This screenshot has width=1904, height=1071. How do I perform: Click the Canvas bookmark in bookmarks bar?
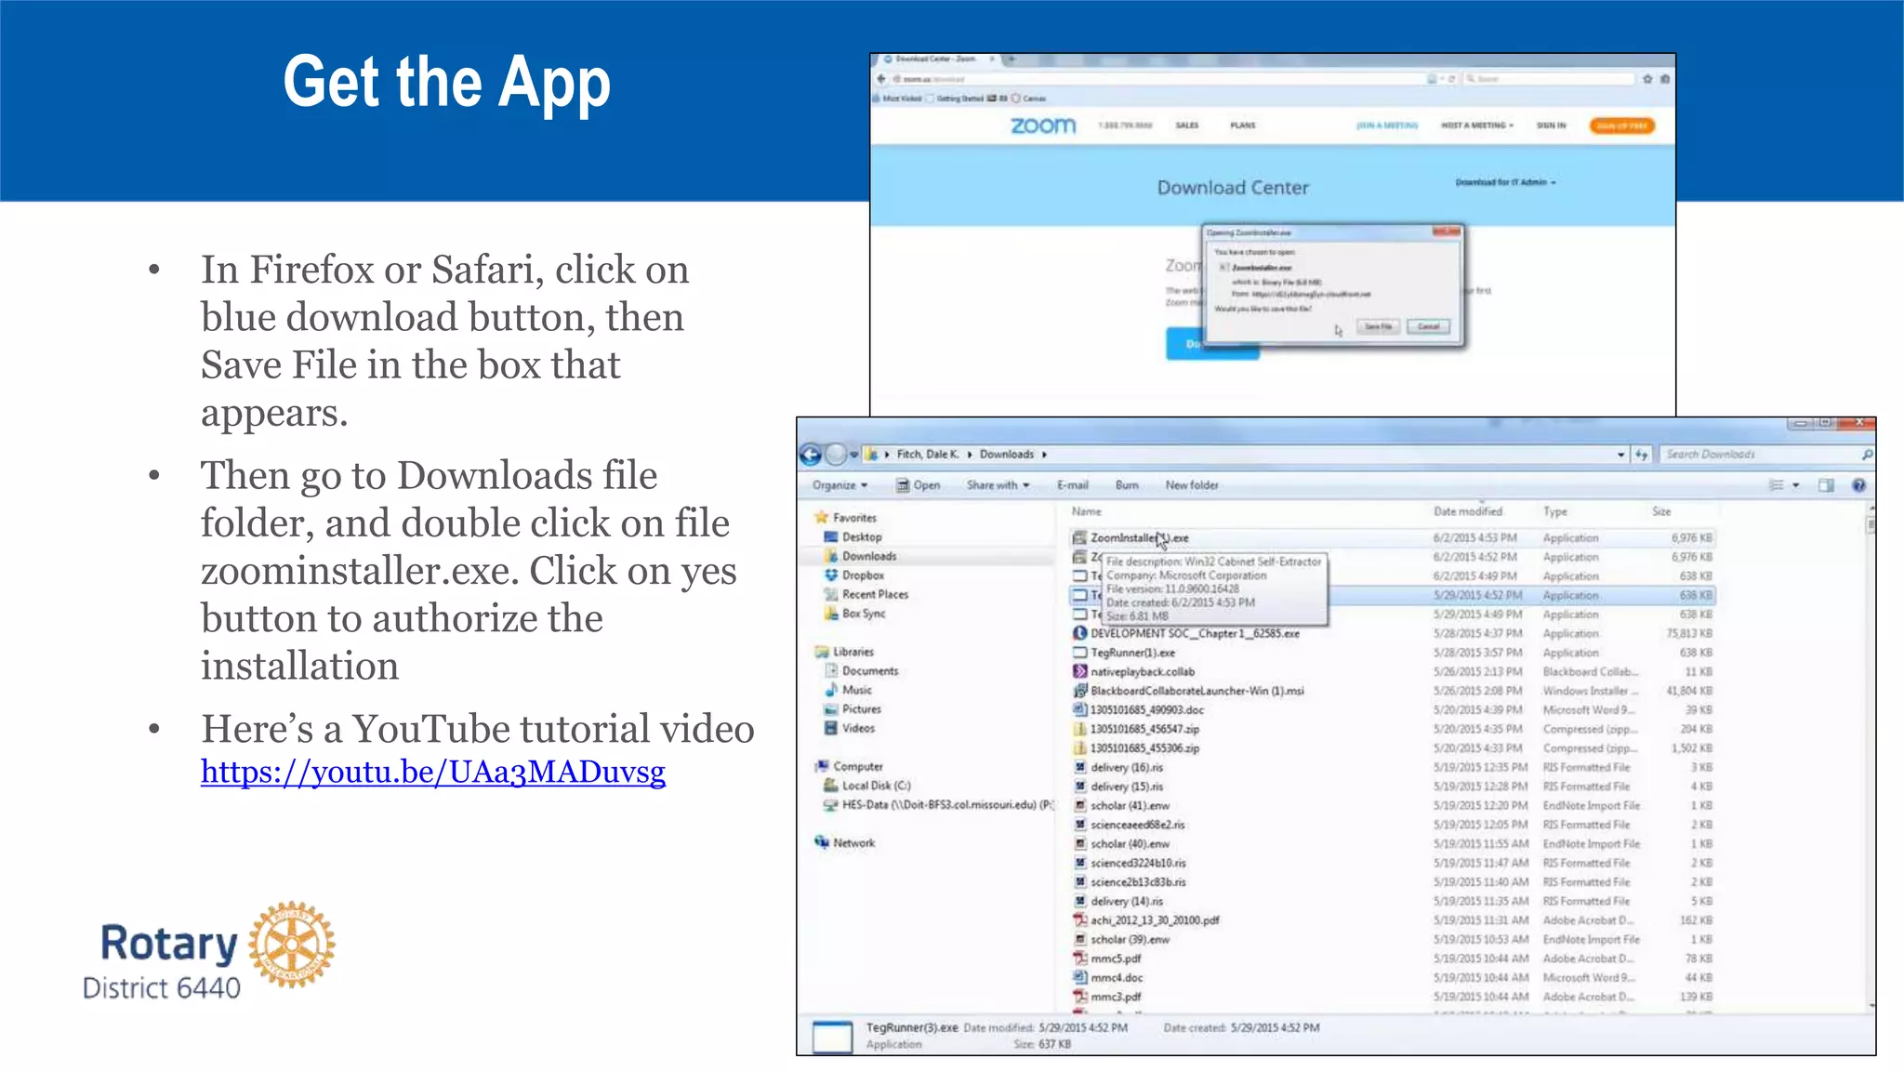coord(1029,99)
